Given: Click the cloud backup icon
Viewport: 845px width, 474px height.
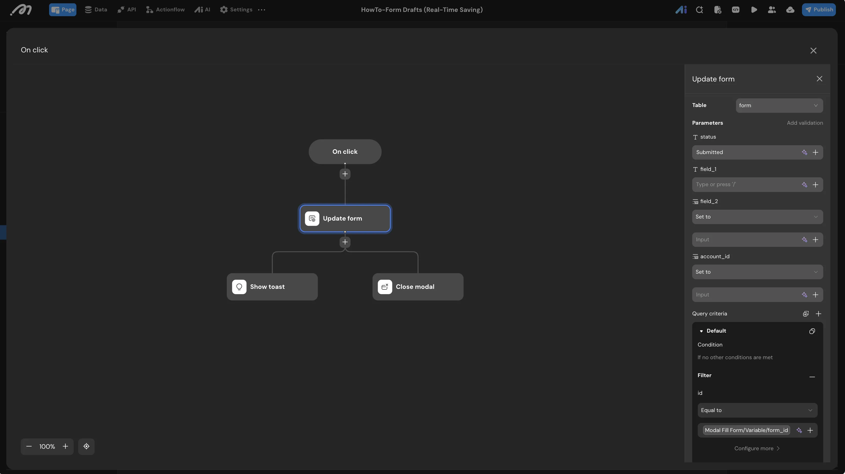Looking at the screenshot, I should [x=790, y=10].
